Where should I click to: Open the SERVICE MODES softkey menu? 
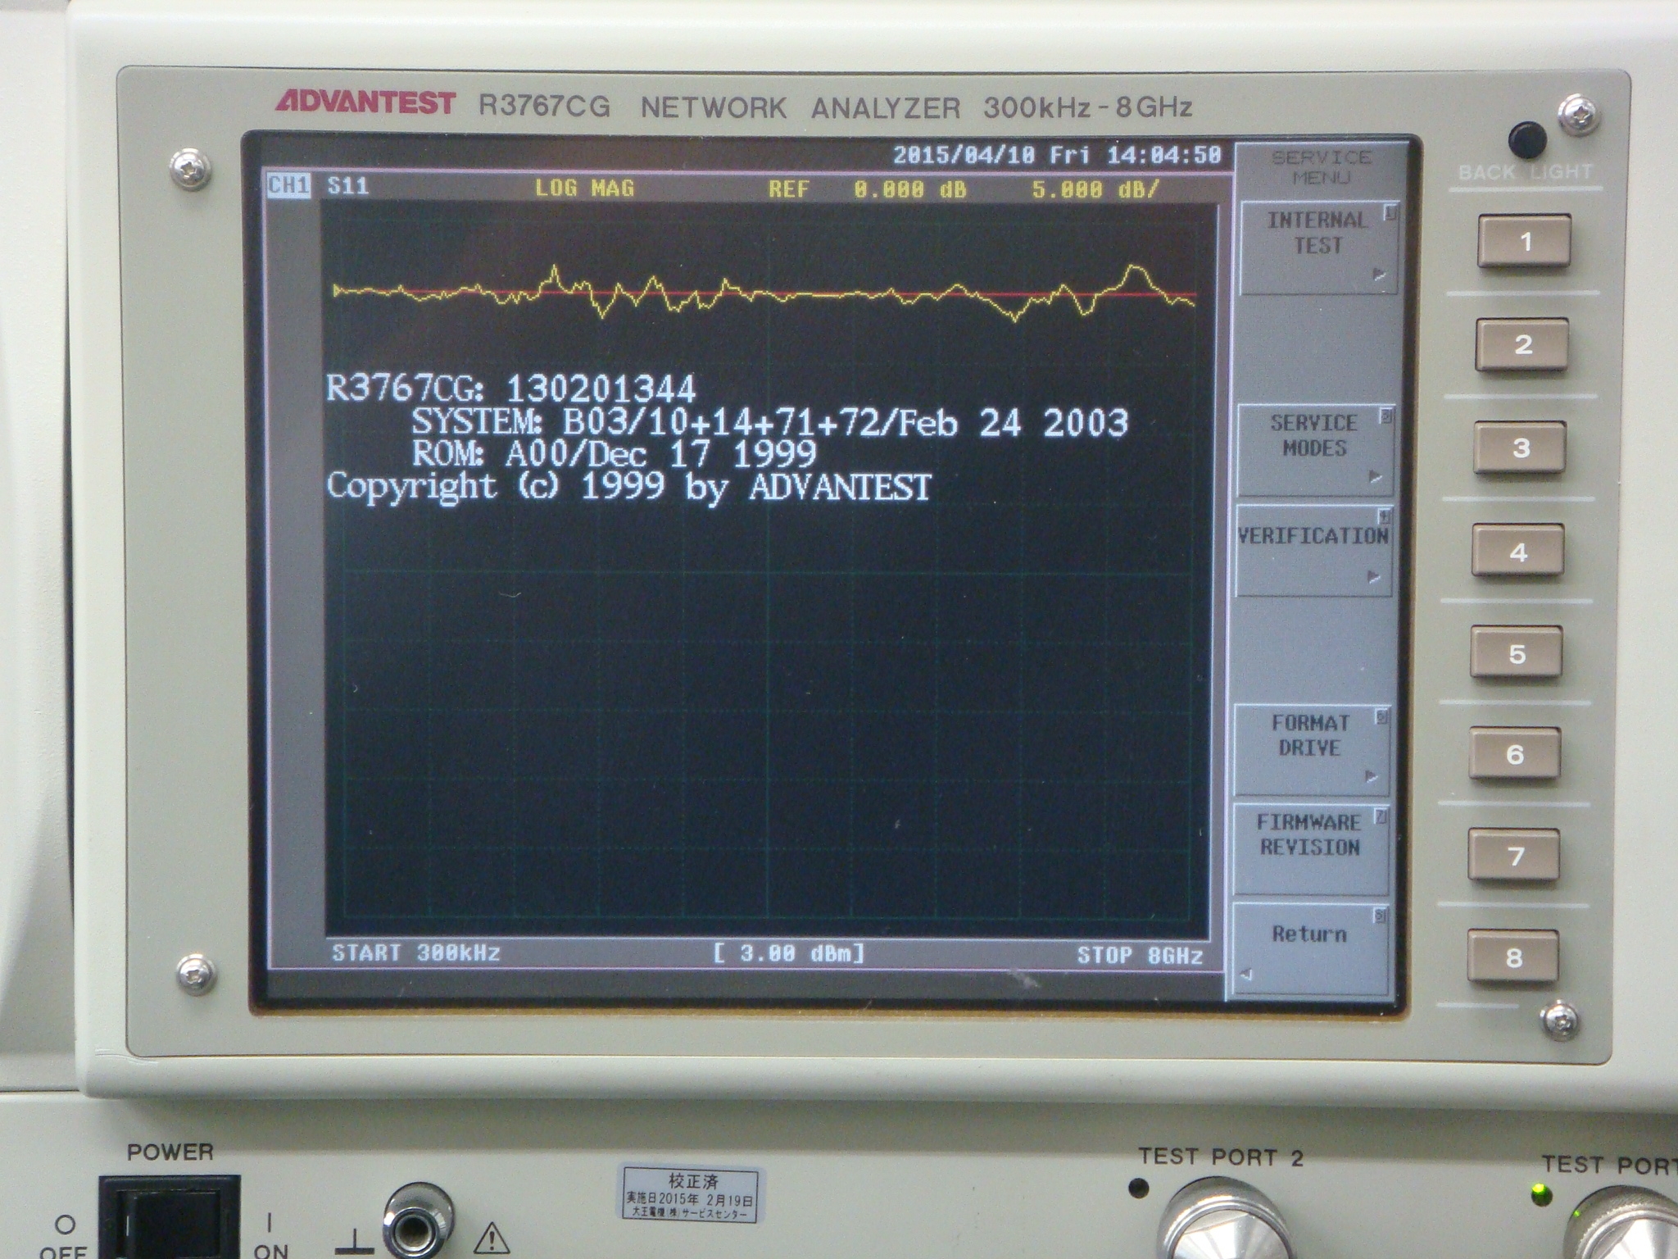pos(1315,450)
